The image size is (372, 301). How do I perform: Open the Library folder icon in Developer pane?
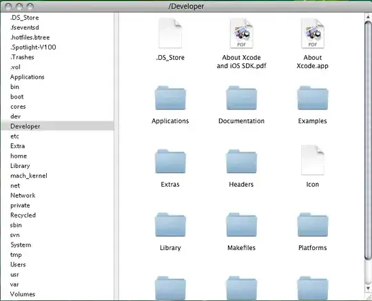(170, 225)
